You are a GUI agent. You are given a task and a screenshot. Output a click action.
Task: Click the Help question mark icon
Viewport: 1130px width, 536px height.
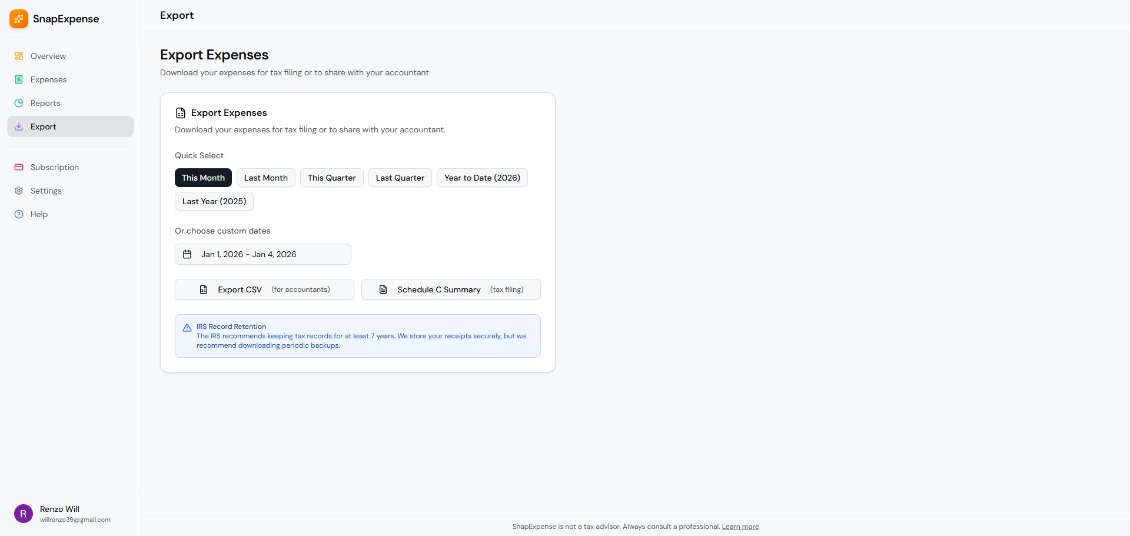tap(18, 214)
